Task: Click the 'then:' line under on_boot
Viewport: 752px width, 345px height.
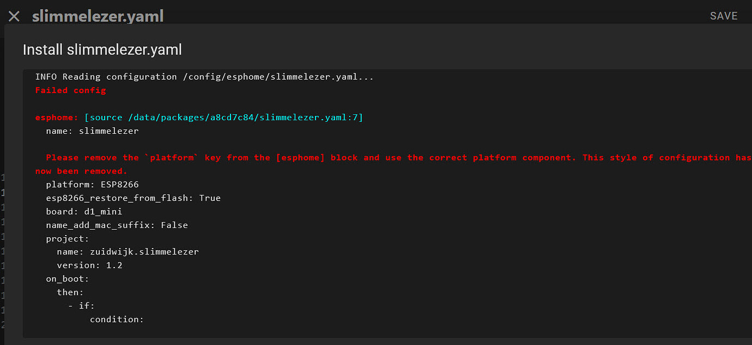Action: coord(69,292)
